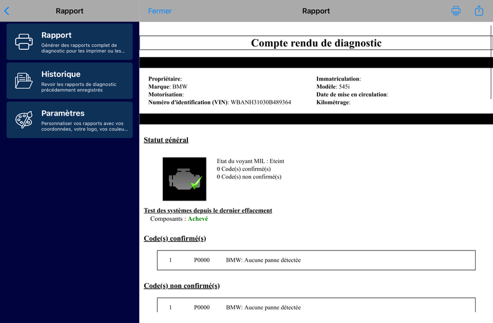Click the 'Statut général' section heading

tap(166, 140)
